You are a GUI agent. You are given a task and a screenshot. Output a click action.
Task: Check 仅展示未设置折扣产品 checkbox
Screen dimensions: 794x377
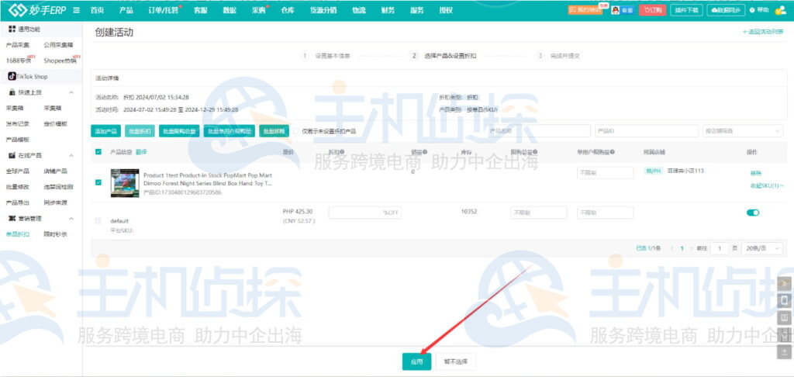[x=296, y=131]
